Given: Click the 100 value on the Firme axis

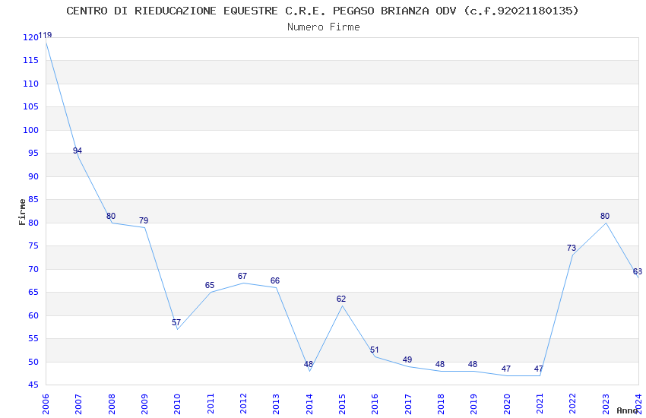Looking at the screenshot, I should click(30, 130).
